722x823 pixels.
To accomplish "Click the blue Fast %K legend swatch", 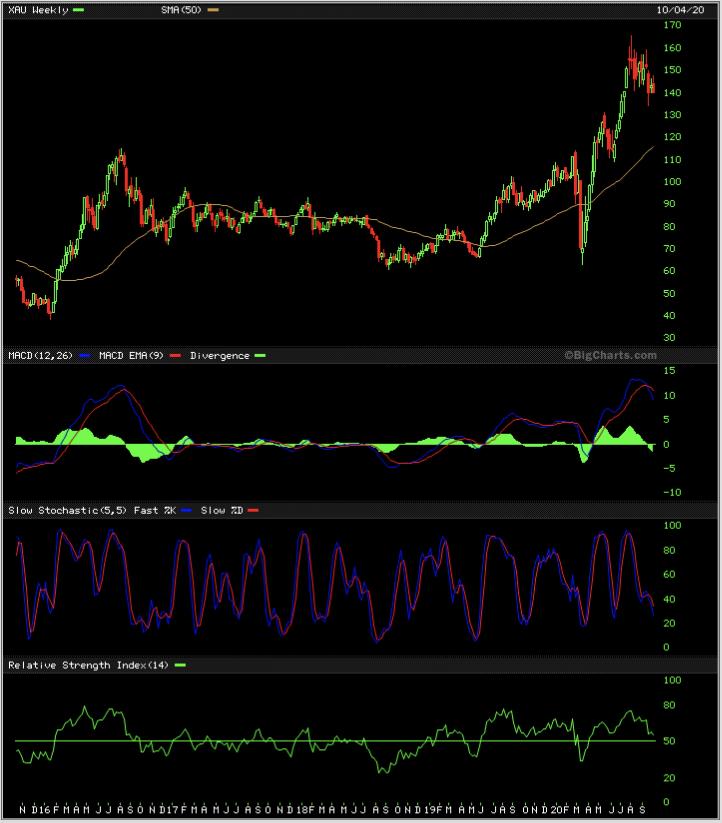I will (186, 511).
